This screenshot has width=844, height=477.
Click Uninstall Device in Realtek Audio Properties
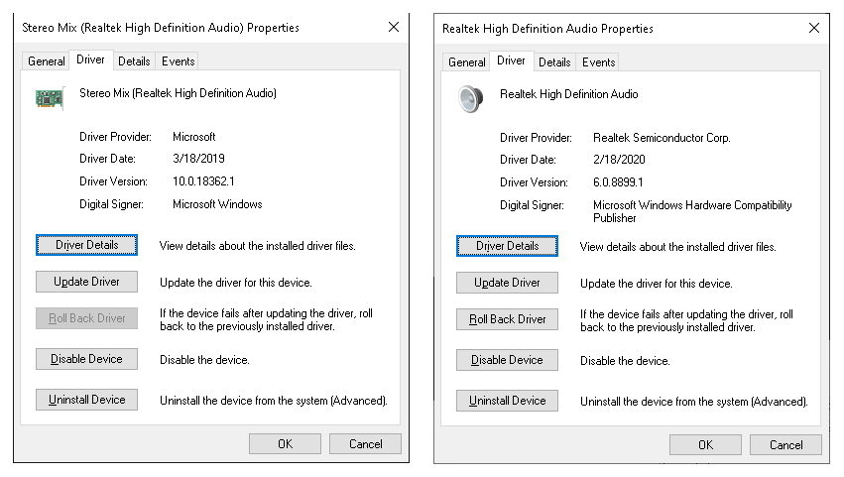point(507,401)
